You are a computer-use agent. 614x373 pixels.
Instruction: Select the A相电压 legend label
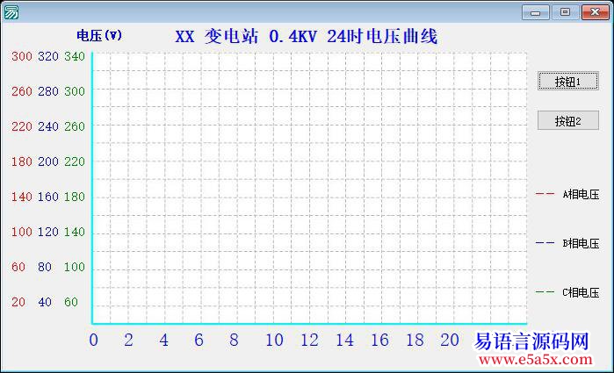pyautogui.click(x=581, y=194)
